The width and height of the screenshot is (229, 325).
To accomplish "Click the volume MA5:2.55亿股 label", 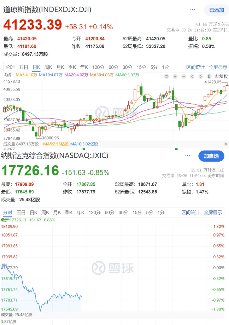I will 56,144.
